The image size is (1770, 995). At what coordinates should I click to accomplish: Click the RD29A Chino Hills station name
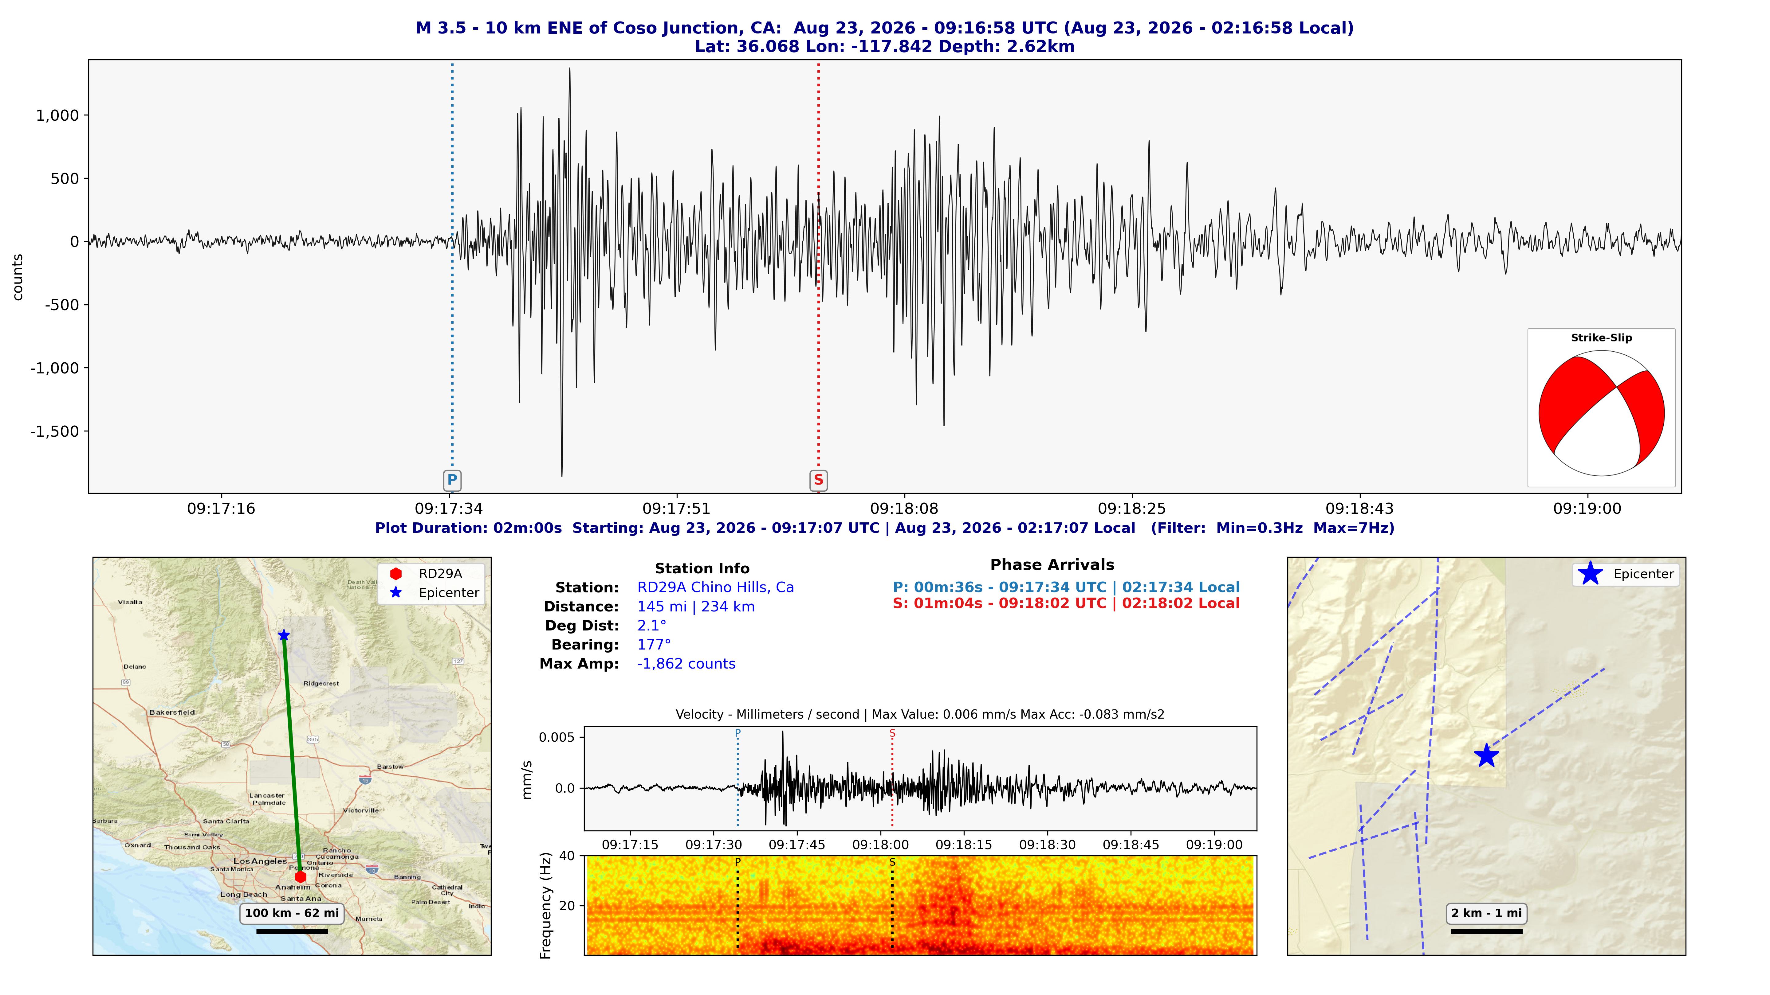click(715, 587)
